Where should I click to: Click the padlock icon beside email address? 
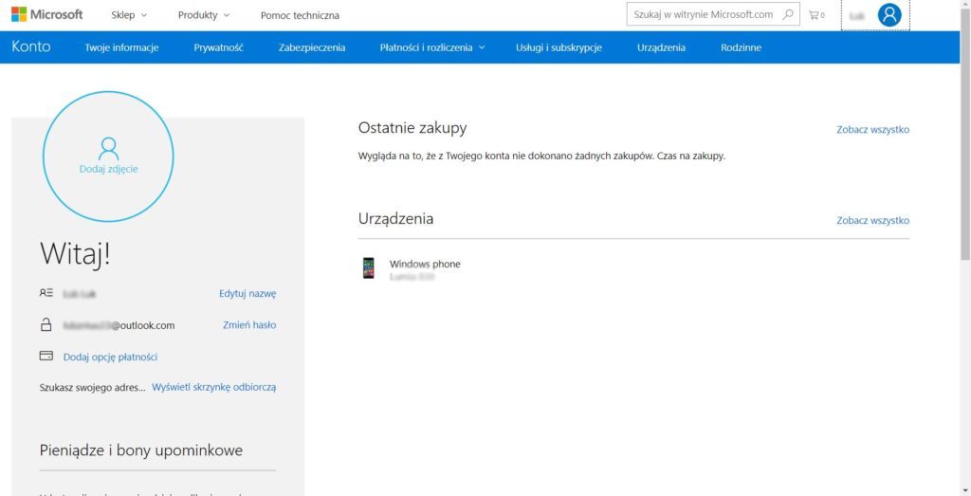pyautogui.click(x=46, y=324)
